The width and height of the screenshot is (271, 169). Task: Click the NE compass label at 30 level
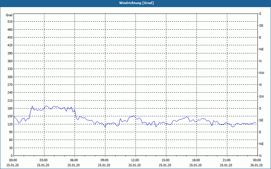click(x=262, y=144)
